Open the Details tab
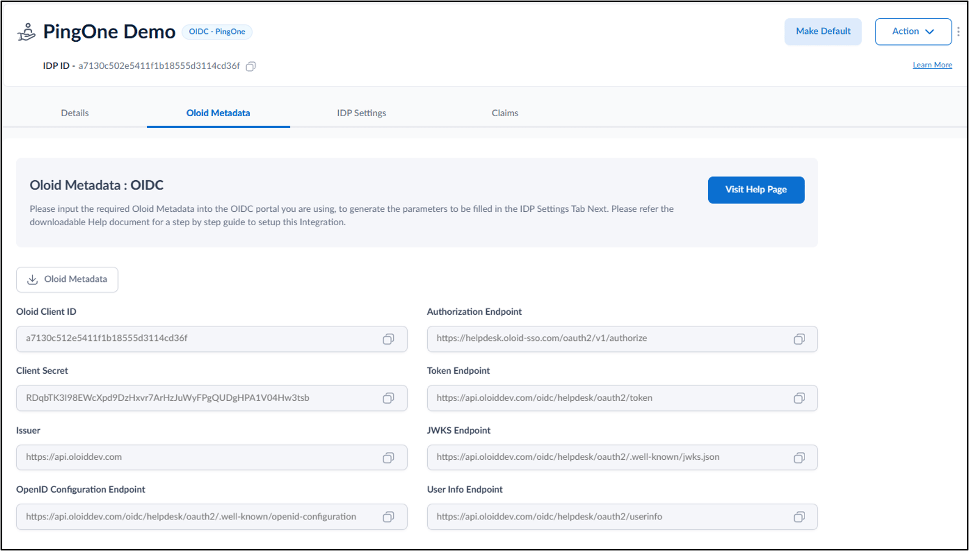This screenshot has height=551, width=969. click(x=75, y=113)
